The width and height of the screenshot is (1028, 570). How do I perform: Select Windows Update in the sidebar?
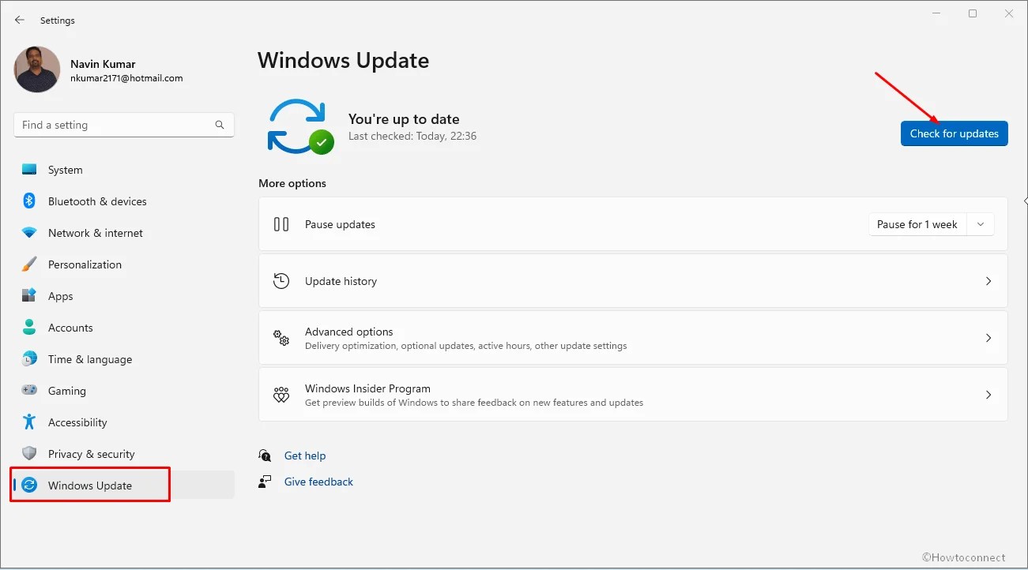click(x=89, y=485)
